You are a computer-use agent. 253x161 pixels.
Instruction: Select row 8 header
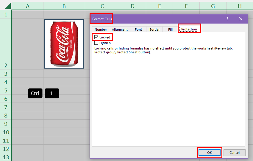[6, 115]
